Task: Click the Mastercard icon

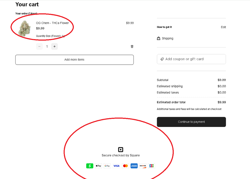Action: click(x=125, y=166)
